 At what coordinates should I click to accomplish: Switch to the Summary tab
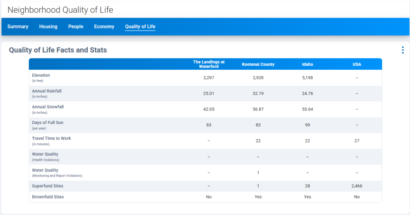click(18, 27)
